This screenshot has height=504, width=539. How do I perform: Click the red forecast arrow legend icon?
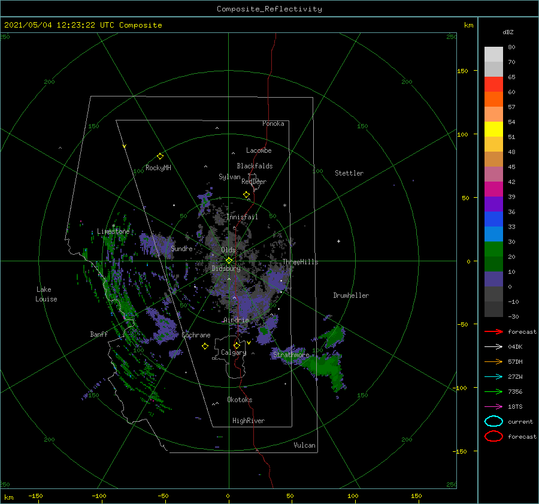tap(493, 331)
